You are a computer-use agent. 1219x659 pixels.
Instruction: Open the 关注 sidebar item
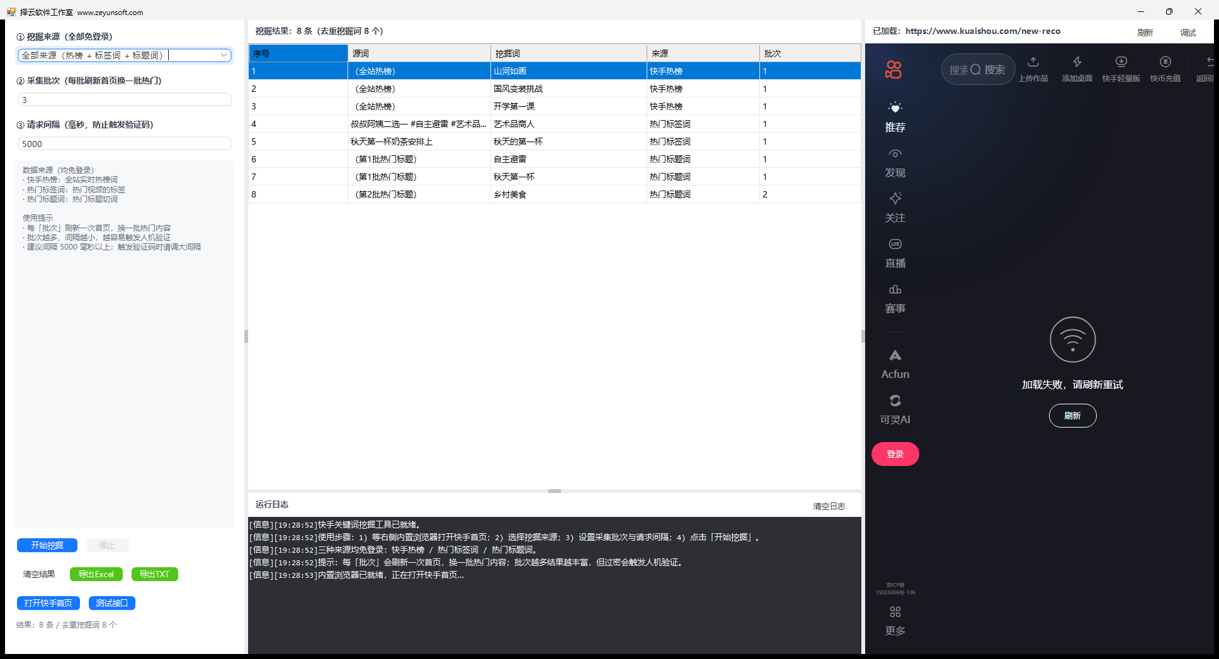895,209
